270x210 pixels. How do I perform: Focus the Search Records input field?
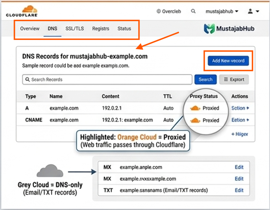tap(107, 79)
